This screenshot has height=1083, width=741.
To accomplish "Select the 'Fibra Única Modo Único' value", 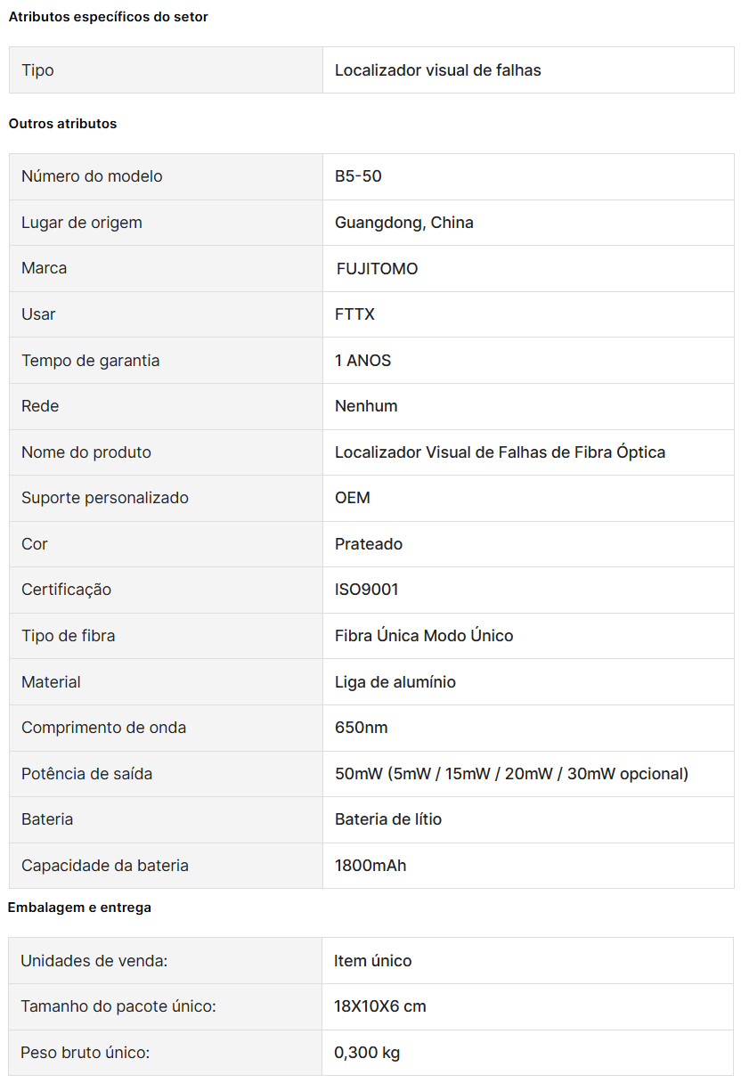I will coord(424,636).
